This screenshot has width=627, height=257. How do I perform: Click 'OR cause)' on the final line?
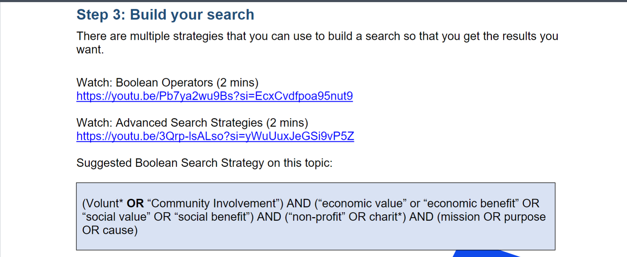(110, 230)
